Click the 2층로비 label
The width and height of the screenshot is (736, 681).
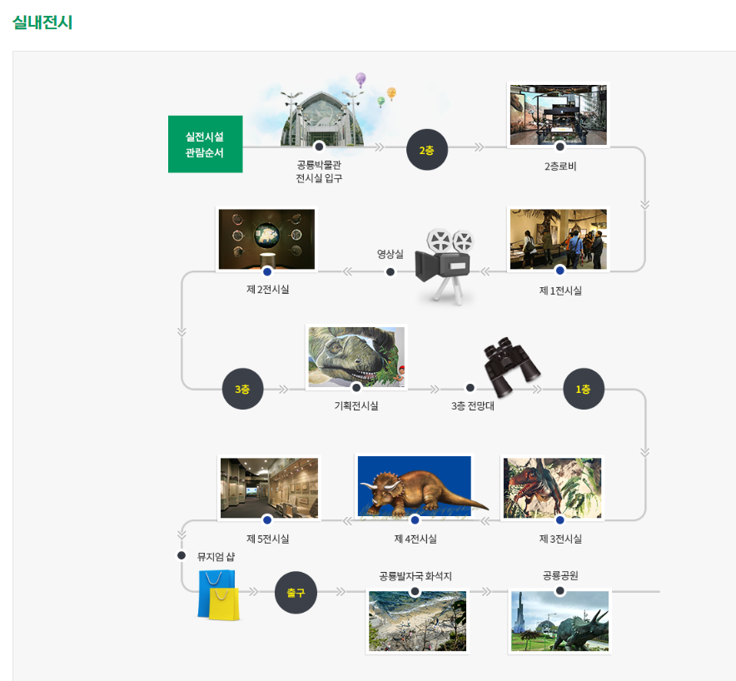(560, 167)
